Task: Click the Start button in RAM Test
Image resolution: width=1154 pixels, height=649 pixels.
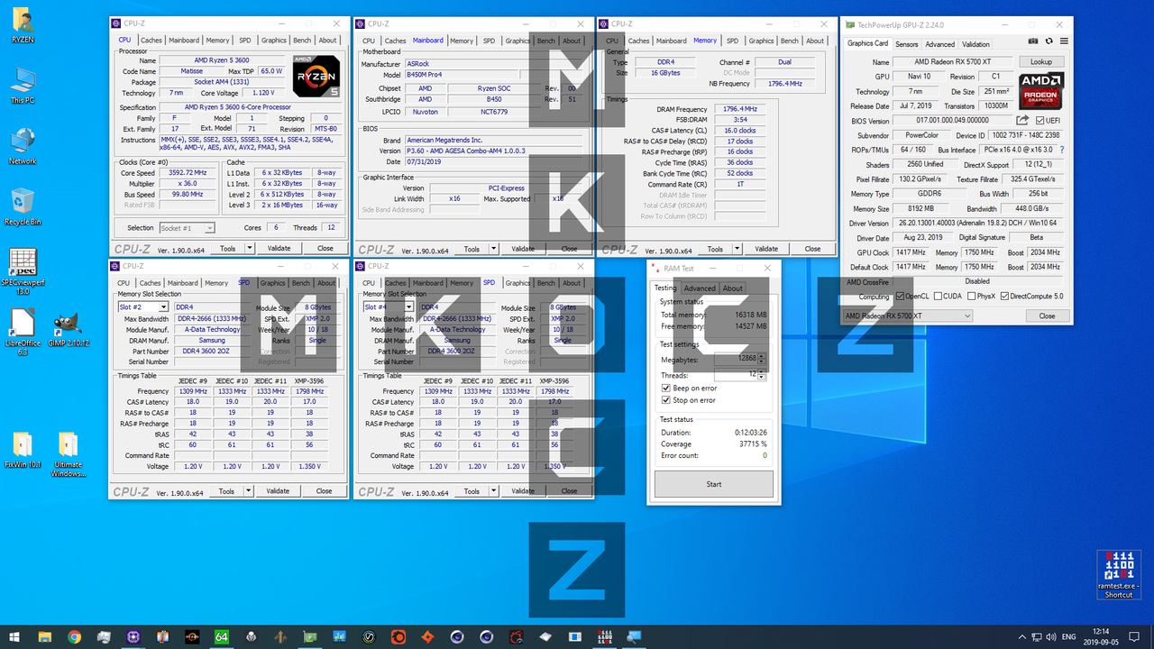Action: (713, 484)
